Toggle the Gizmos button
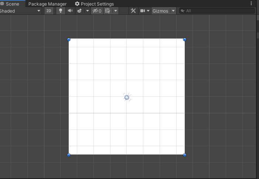Viewport: 259px width, 179px height. [160, 11]
